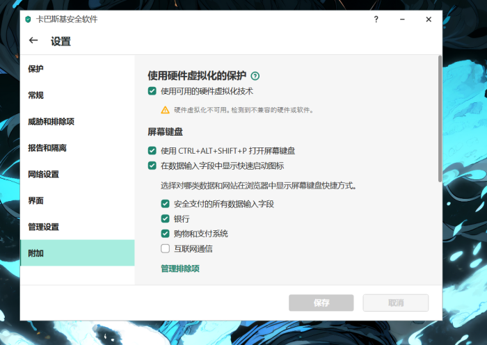Toggle 在数据输入字段中显示快速启动图标 checkbox
Screen dimensions: 487x345
pyautogui.click(x=152, y=166)
